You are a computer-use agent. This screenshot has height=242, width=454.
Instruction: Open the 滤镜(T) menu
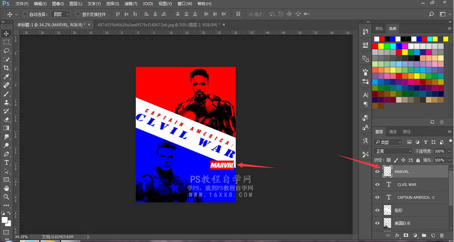tap(131, 4)
